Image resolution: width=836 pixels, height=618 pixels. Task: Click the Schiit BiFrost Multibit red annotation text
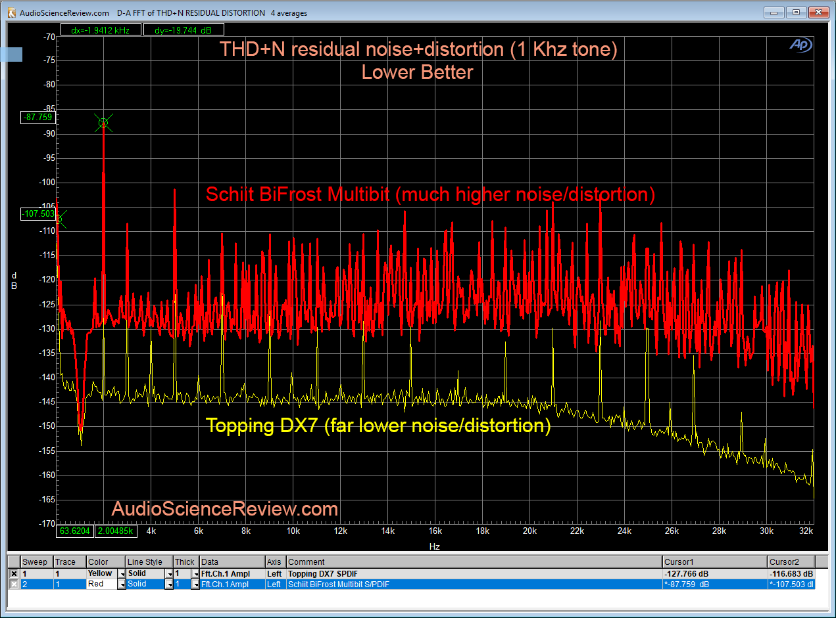coord(430,194)
